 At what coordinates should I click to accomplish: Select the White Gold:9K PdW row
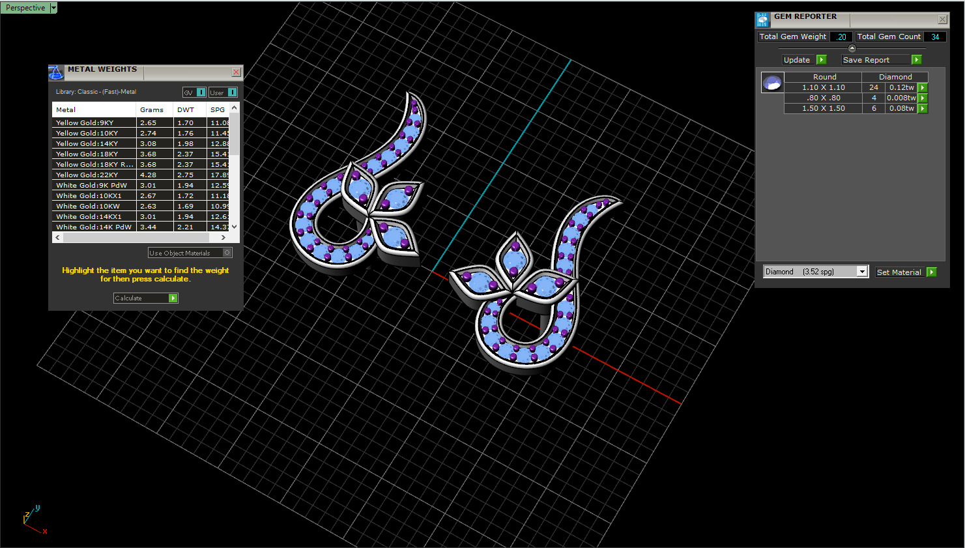pos(141,185)
